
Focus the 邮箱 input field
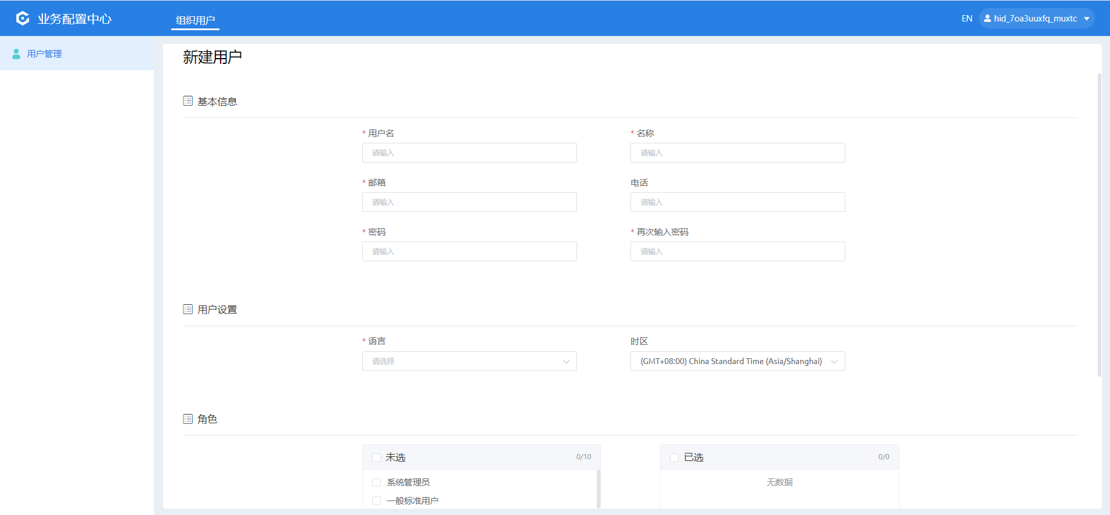[470, 202]
